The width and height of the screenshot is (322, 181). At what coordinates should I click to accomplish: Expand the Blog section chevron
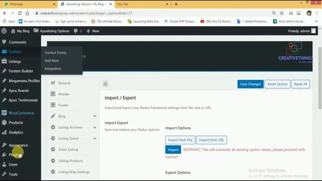95,116
